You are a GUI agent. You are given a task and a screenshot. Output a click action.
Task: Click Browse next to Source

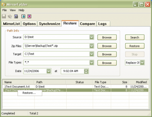[x=107, y=37]
